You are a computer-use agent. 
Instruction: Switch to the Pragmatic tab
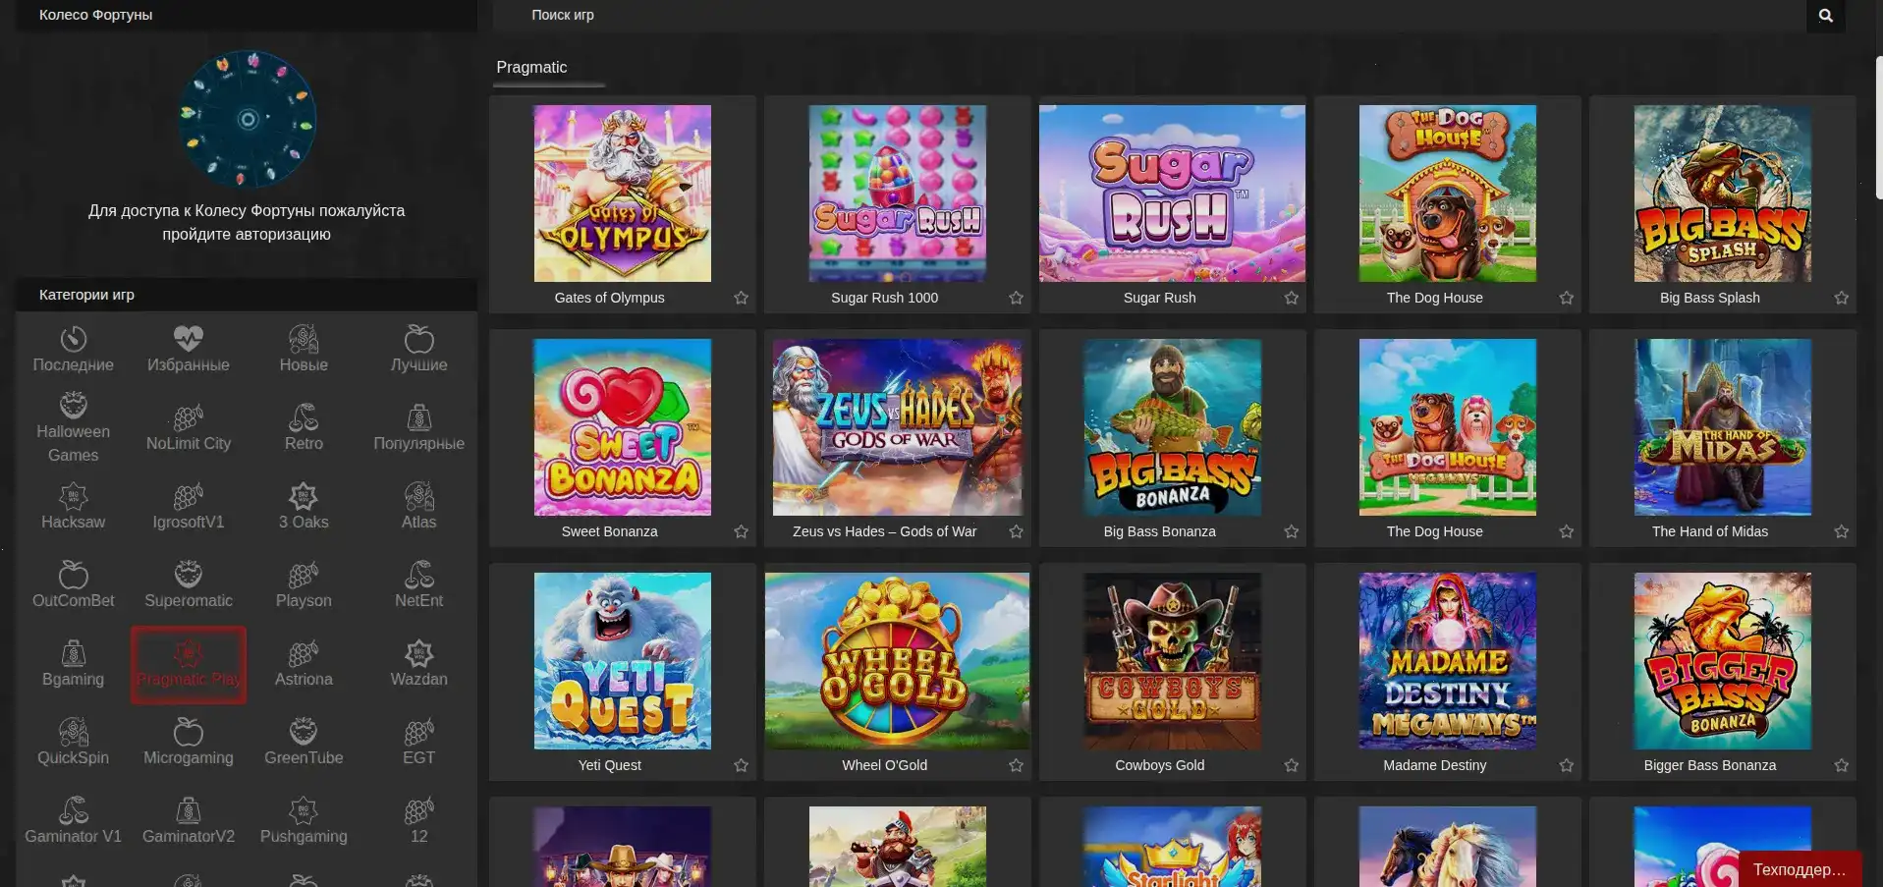(x=531, y=68)
